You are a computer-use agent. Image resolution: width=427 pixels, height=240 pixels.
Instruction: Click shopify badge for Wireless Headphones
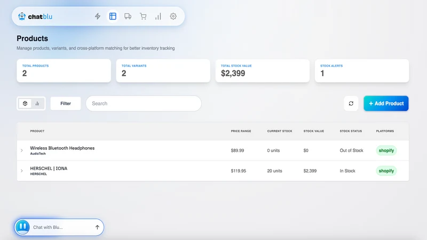[386, 150]
